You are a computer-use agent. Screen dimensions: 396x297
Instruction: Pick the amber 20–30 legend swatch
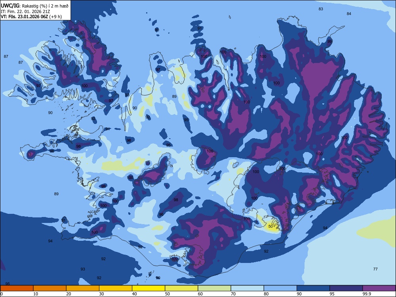(83, 288)
